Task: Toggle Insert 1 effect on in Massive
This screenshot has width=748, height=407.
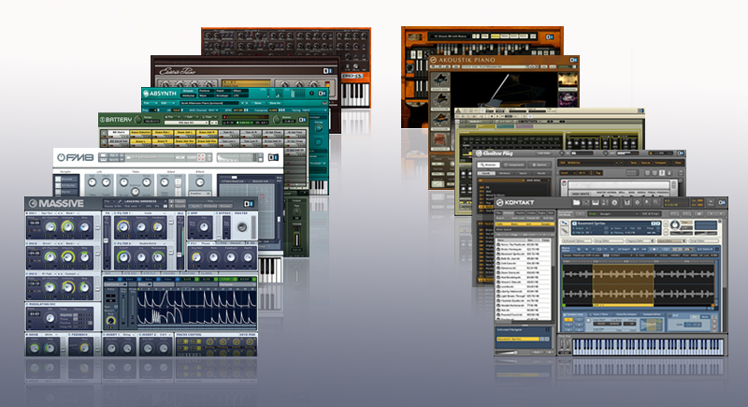Action: coord(104,334)
